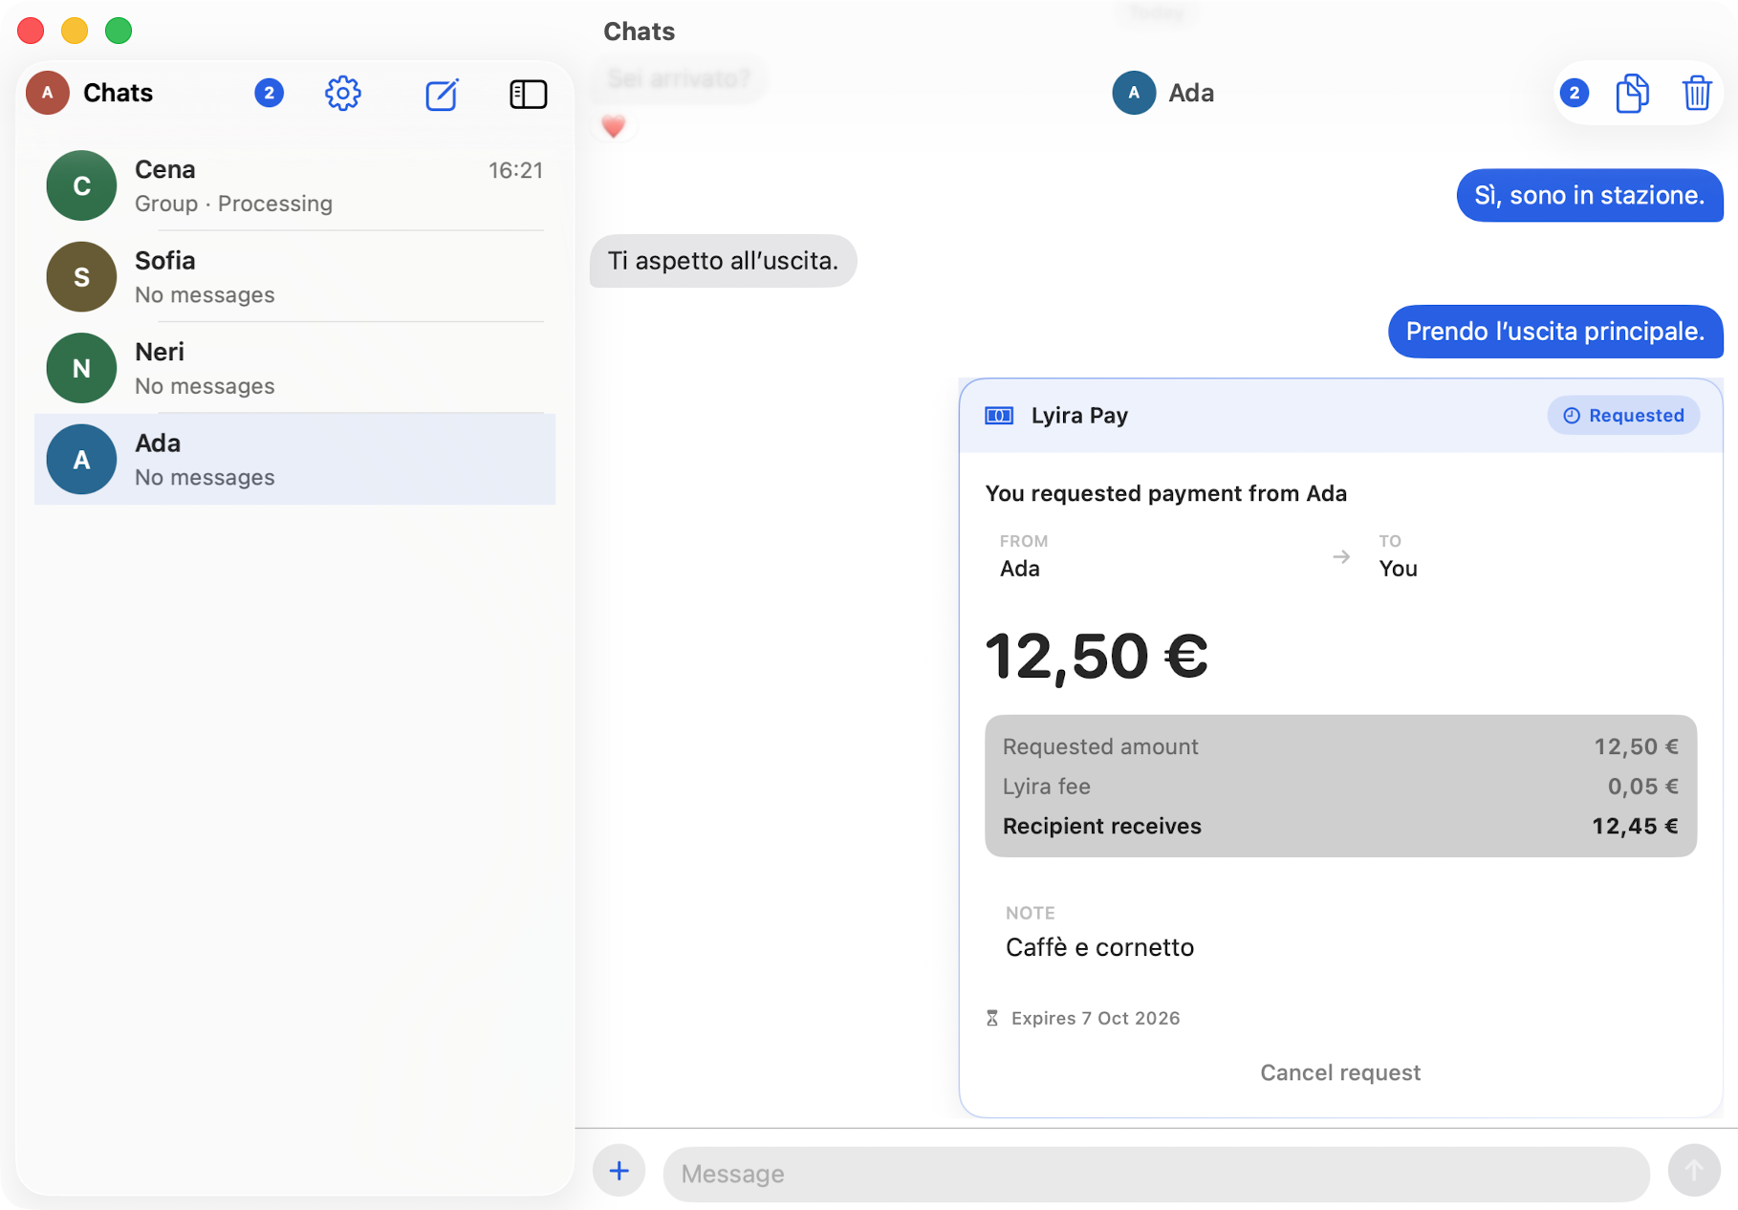The width and height of the screenshot is (1738, 1210).
Task: Open the Cena group chat
Action: coord(294,185)
